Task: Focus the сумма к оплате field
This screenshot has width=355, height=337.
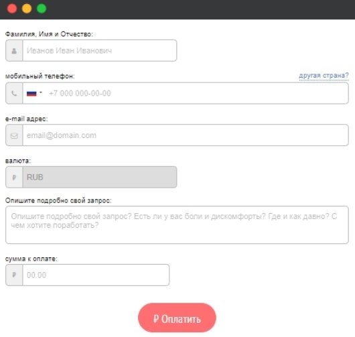Action: (x=96, y=275)
